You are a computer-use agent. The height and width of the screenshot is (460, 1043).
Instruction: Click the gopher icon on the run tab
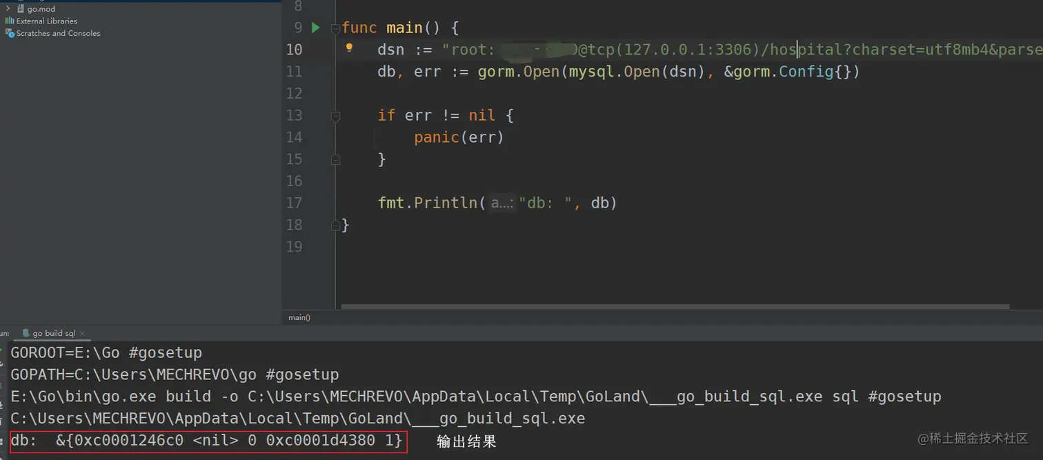point(26,333)
